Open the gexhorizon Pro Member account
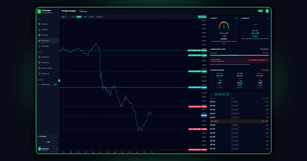The image size is (307, 161). point(47,149)
